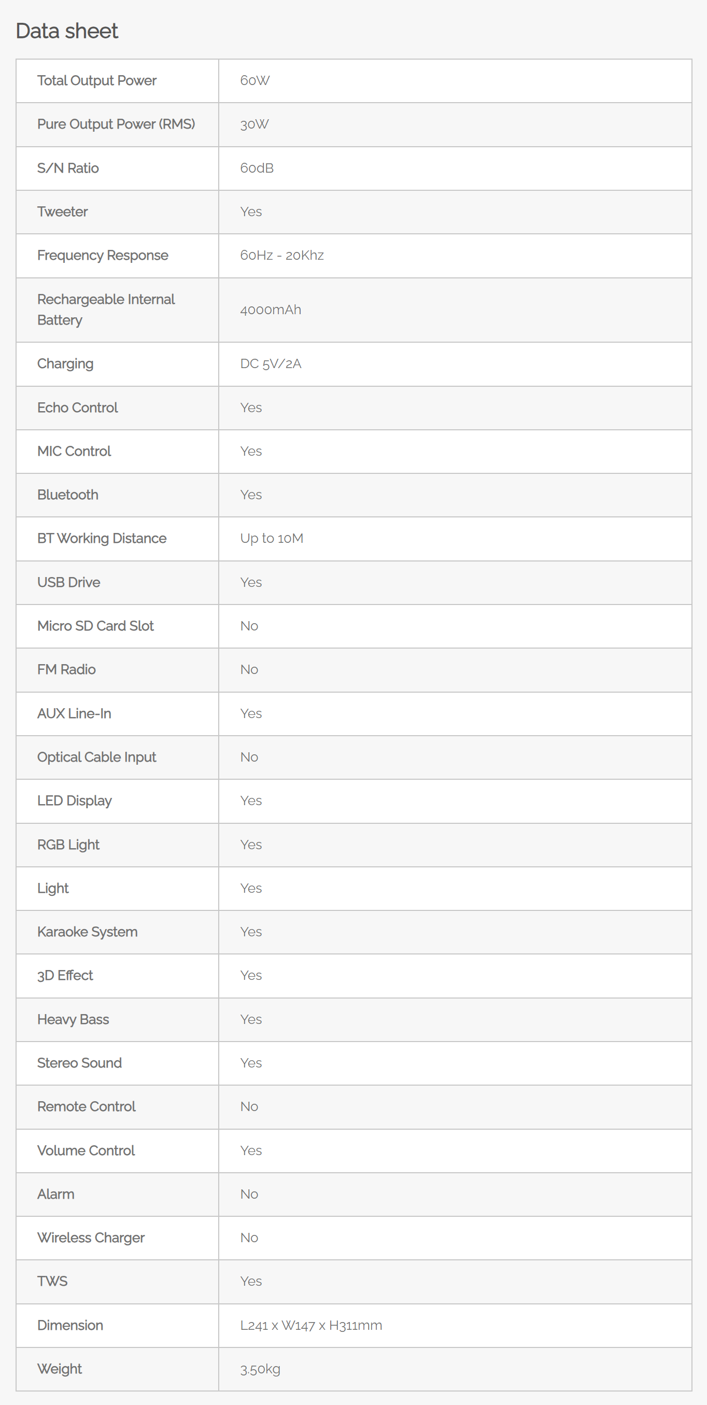Click the L241 x W147 x H311mm dimension
707x1405 pixels.
click(310, 1325)
